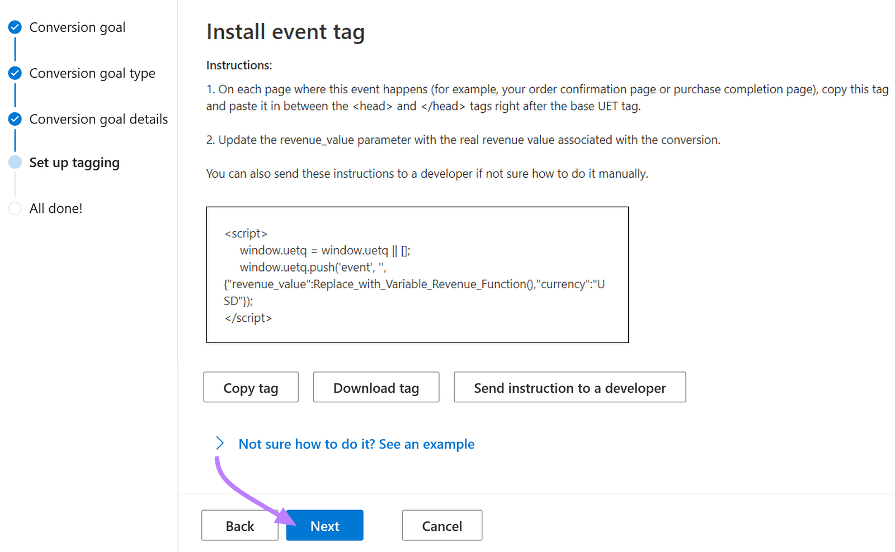The width and height of the screenshot is (895, 552).
Task: Copy the event tag code
Action: [x=251, y=387]
